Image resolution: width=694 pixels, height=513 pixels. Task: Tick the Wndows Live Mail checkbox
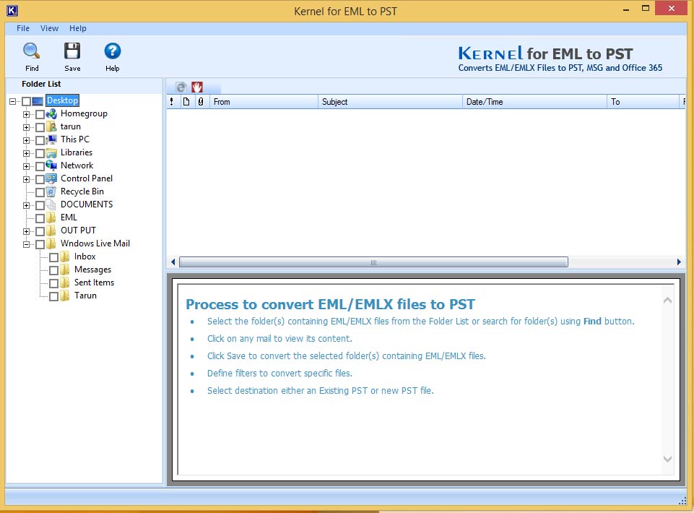(40, 244)
